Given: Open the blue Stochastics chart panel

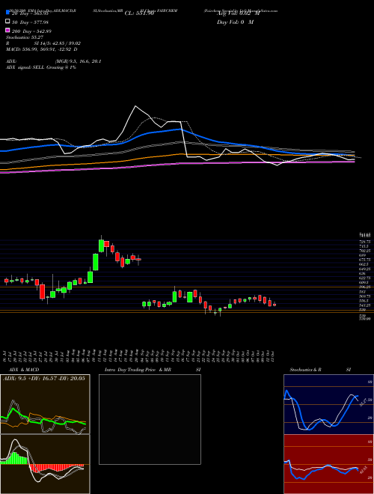Looking at the screenshot, I should click(x=328, y=404).
